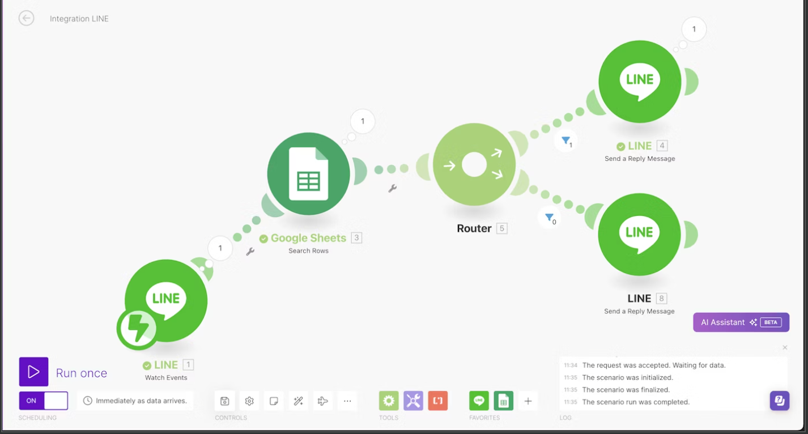This screenshot has height=434, width=808.
Task: Open the LINE Watch Events module
Action: (x=166, y=300)
